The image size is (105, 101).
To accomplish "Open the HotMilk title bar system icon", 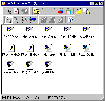I will point(3,3).
